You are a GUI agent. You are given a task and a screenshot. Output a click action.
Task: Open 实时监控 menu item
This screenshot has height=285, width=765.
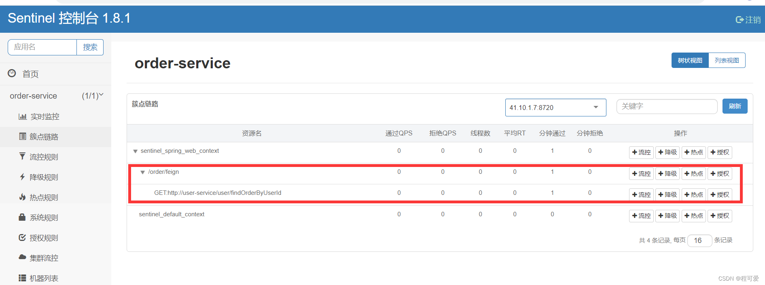(x=56, y=116)
